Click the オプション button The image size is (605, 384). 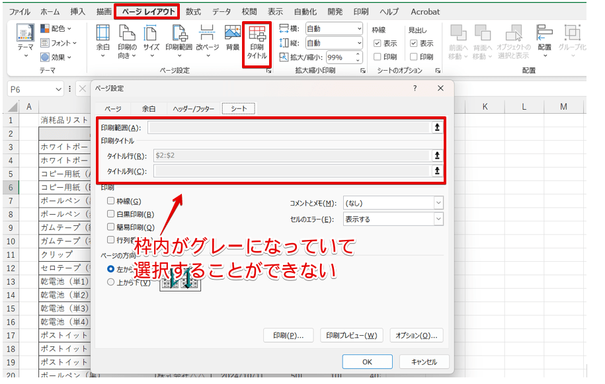[x=418, y=335]
